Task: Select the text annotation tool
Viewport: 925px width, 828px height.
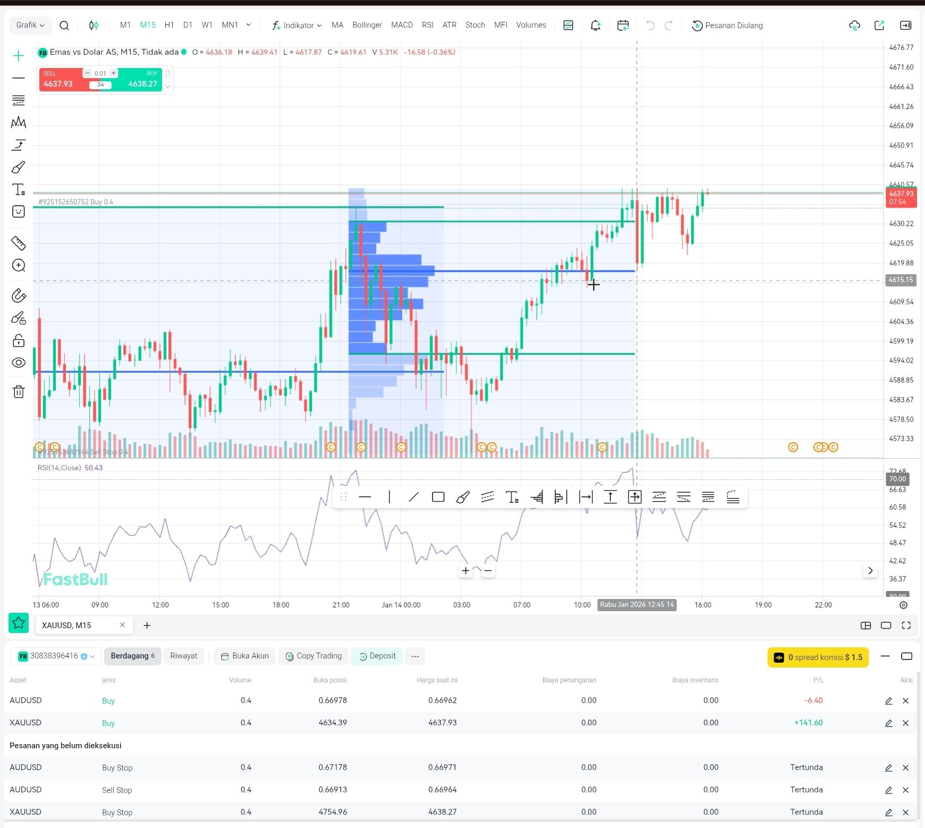Action: click(19, 190)
